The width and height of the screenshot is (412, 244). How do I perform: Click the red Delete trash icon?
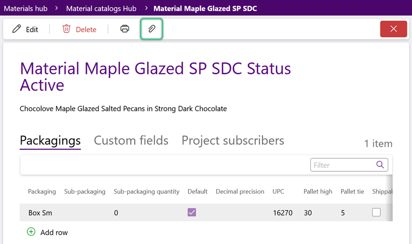(x=66, y=29)
